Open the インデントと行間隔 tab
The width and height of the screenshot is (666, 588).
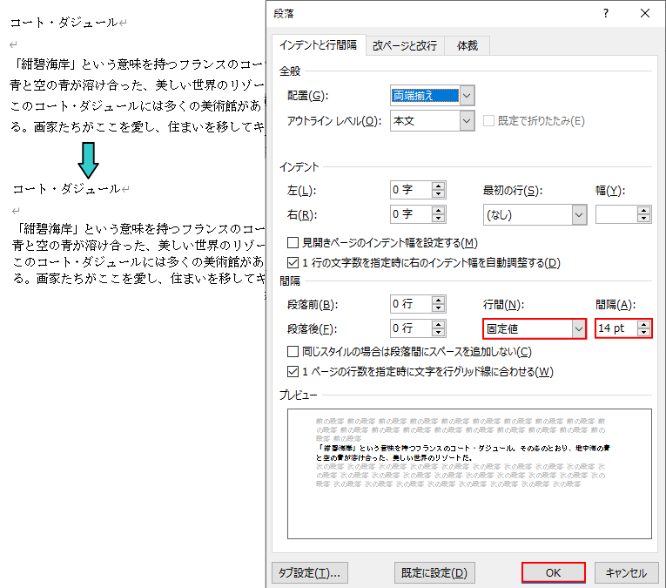[318, 45]
